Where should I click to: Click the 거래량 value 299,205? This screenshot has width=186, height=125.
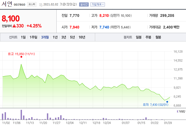[167, 15]
